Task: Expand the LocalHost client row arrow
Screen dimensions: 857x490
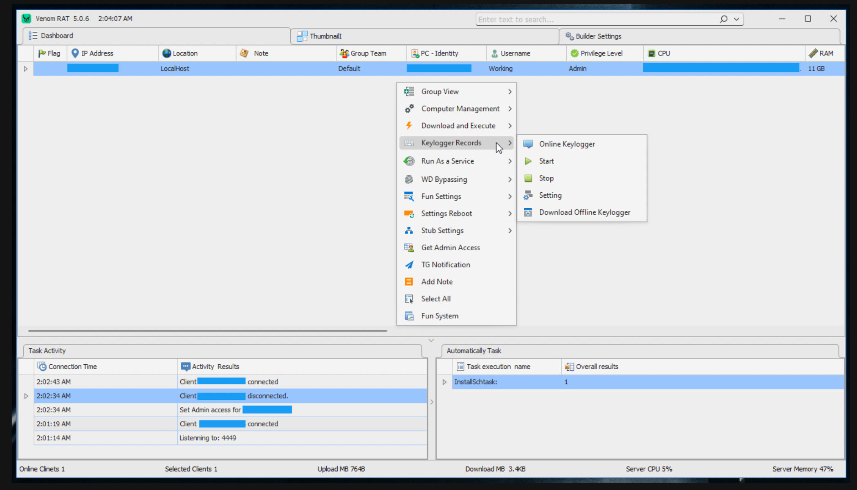Action: point(25,69)
